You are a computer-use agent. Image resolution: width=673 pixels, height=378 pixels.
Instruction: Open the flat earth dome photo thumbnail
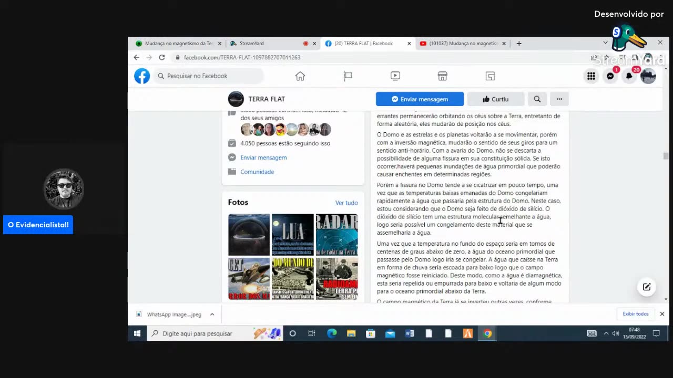point(249,234)
